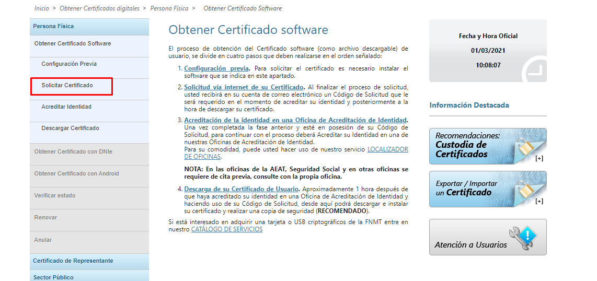
Task: Follow the Configuración previa step link
Action: tap(216, 69)
